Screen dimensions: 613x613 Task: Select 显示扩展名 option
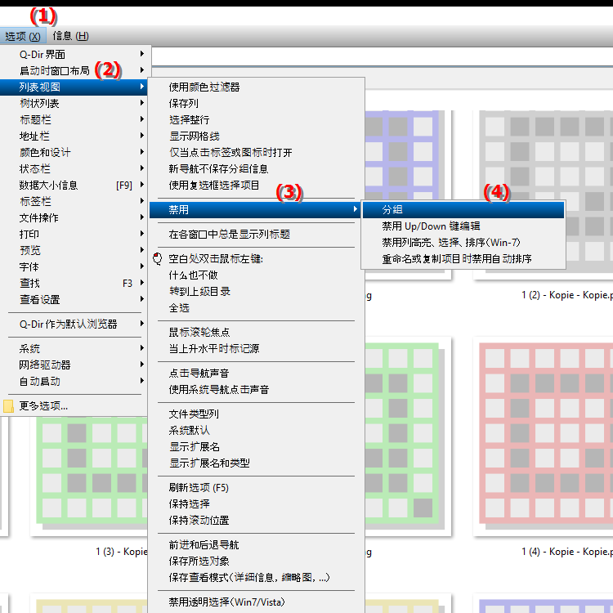click(x=256, y=447)
